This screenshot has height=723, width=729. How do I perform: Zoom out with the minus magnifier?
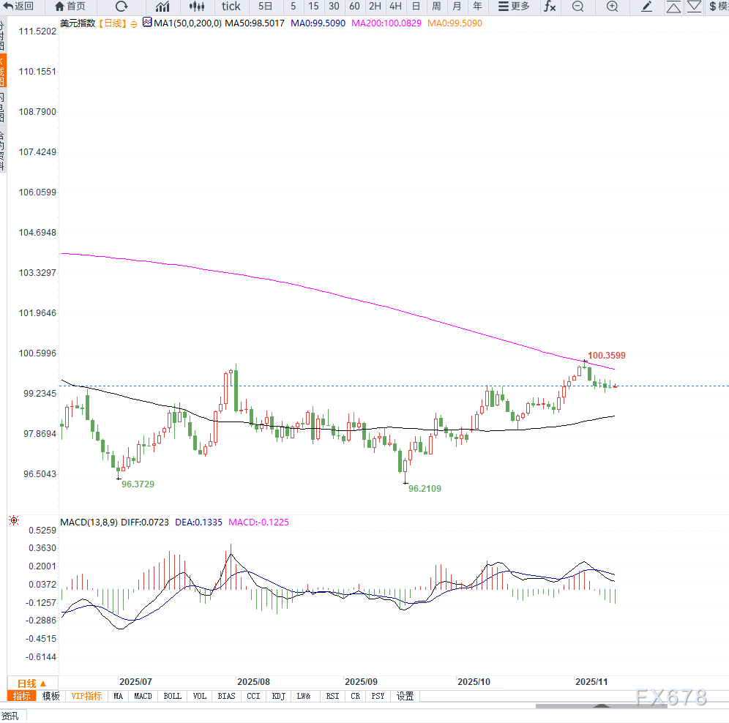coord(578,7)
